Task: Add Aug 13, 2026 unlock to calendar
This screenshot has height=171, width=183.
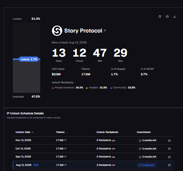Action: tap(169, 165)
